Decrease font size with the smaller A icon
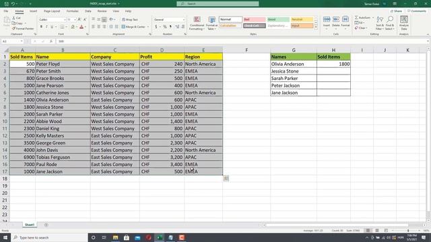Viewport: 431px width, 242px height. (x=85, y=19)
